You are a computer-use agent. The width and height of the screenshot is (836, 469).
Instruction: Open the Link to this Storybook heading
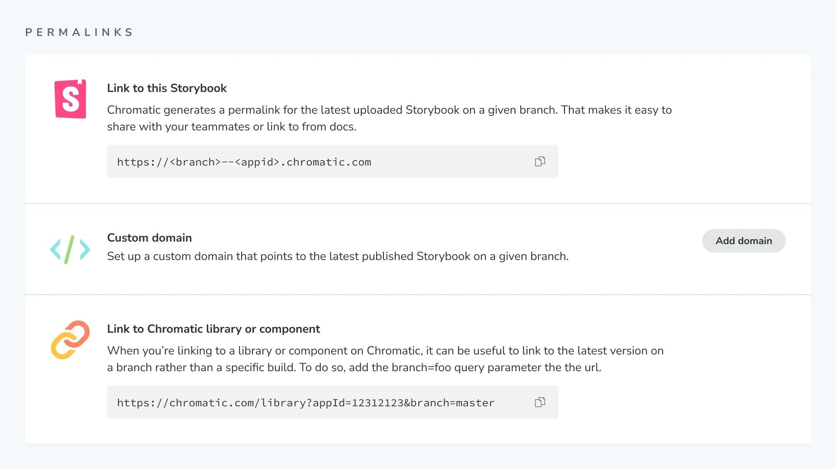point(167,88)
